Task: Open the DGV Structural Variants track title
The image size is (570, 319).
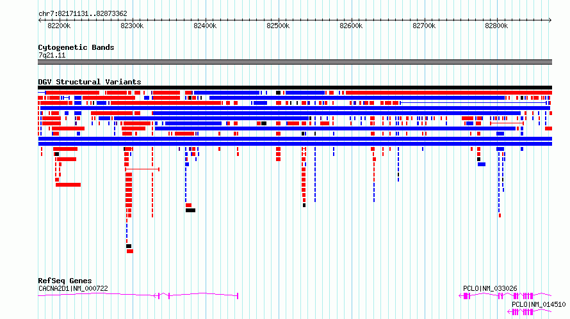Action: click(x=90, y=82)
